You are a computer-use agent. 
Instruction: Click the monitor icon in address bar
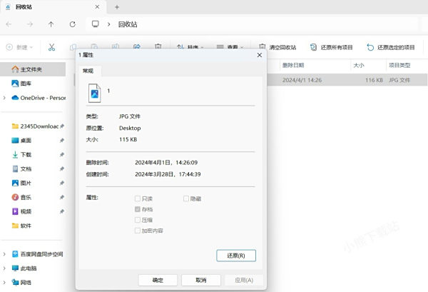(96, 24)
